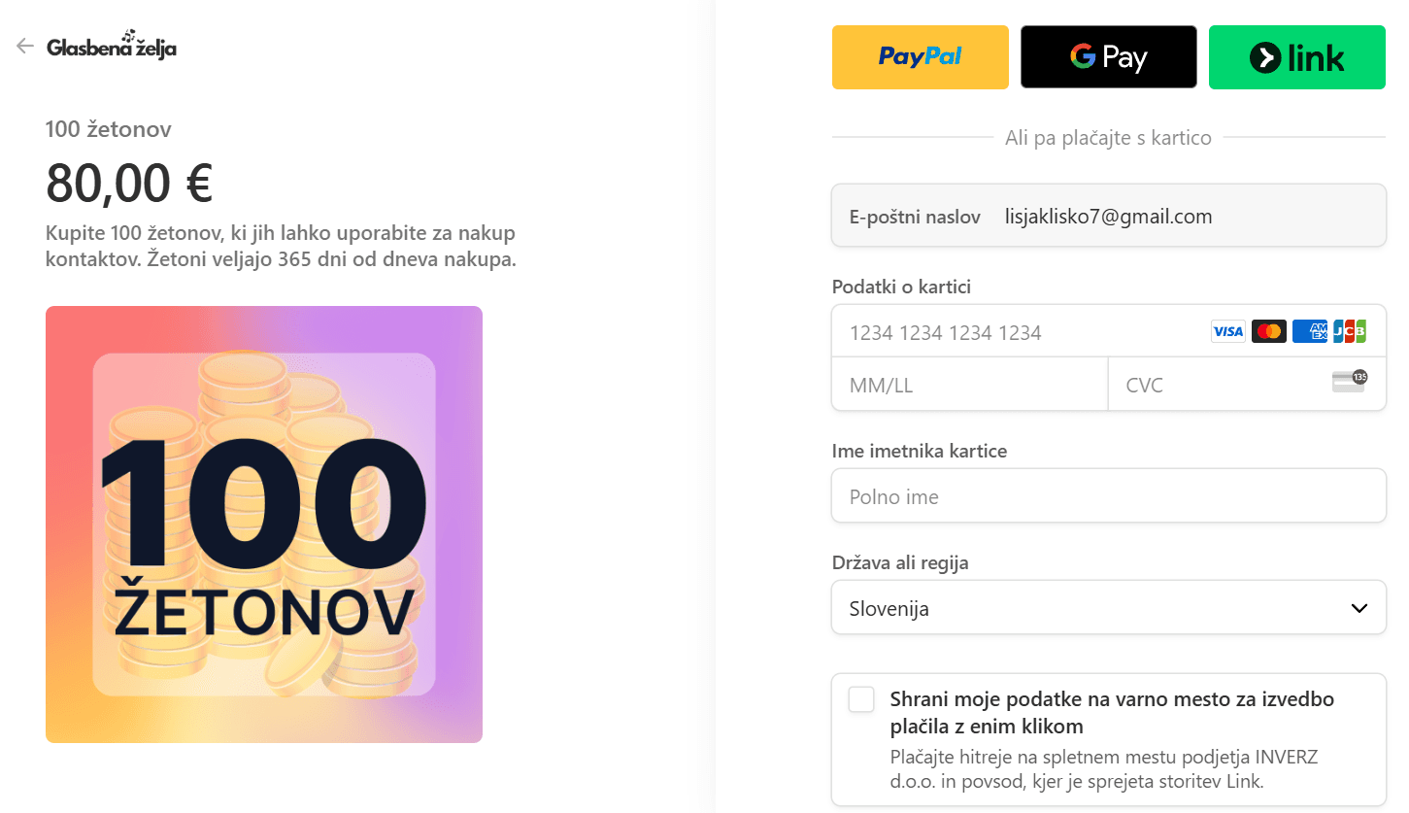1409x813 pixels.
Task: Click the chevron on the Slovenija selector
Action: coord(1359,608)
